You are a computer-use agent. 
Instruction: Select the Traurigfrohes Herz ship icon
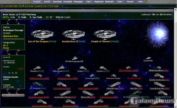(x=160, y=84)
